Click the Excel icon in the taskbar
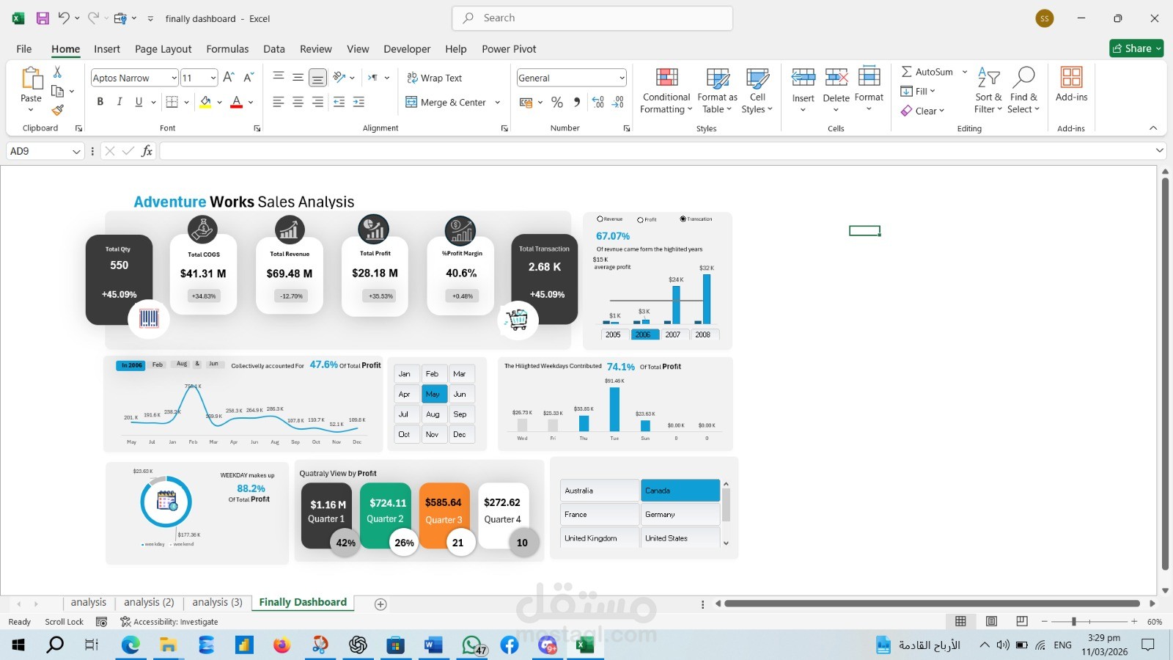The height and width of the screenshot is (660, 1173). [x=584, y=645]
